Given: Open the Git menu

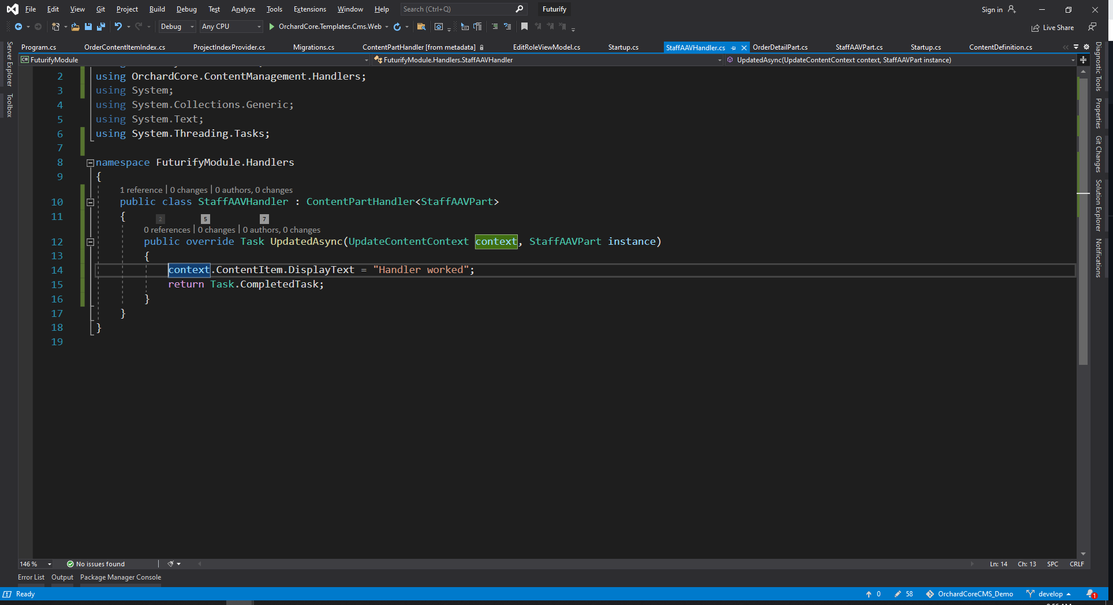Looking at the screenshot, I should [100, 9].
